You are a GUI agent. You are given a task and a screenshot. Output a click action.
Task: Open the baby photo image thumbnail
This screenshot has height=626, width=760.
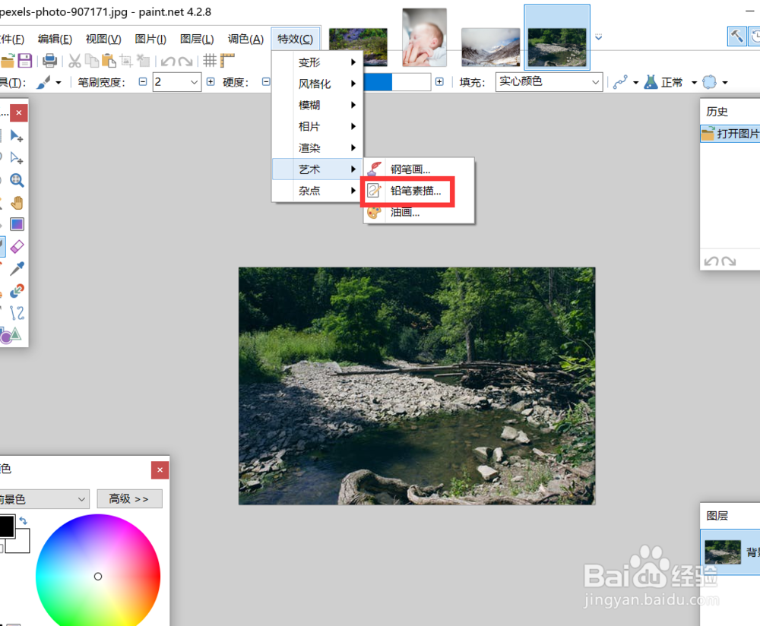coord(424,36)
